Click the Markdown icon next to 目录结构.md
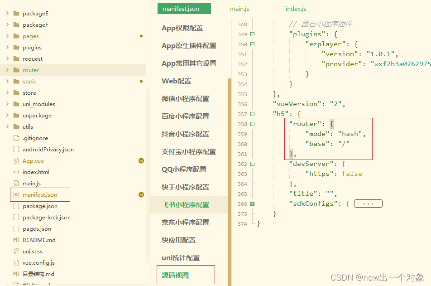431x286 pixels. [x=17, y=274]
